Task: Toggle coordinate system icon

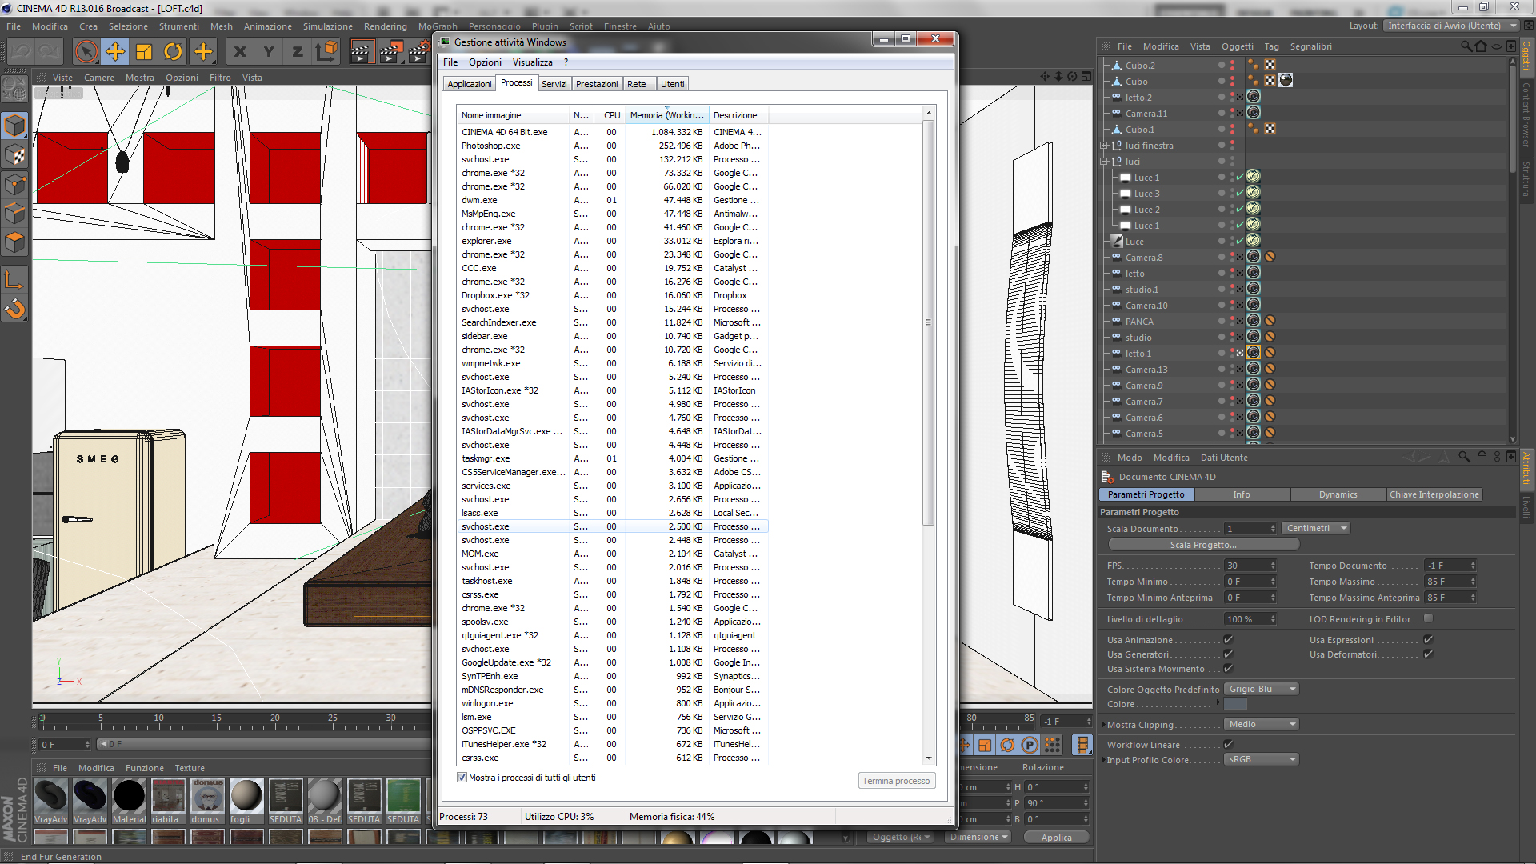Action: click(x=326, y=52)
